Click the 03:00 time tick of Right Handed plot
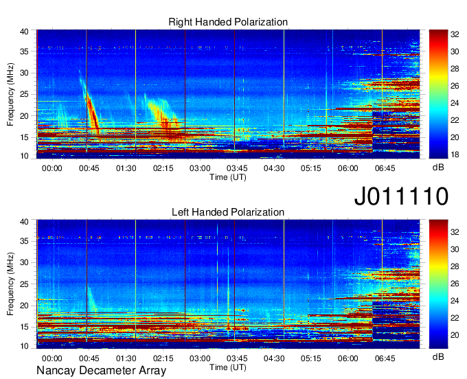 coord(200,168)
